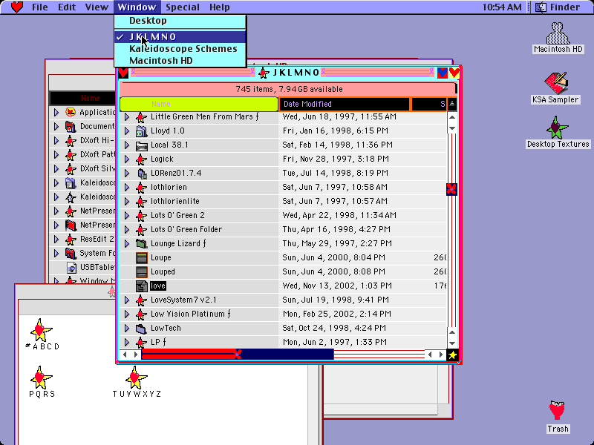Image resolution: width=594 pixels, height=445 pixels.
Task: Click the star resize box of JKLMNO window
Action: [452, 355]
